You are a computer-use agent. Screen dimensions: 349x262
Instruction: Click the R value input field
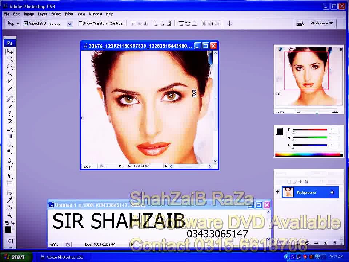[x=334, y=130]
